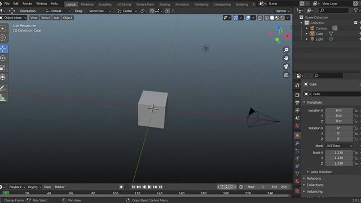Open the Object Mode dropdown

(14, 17)
